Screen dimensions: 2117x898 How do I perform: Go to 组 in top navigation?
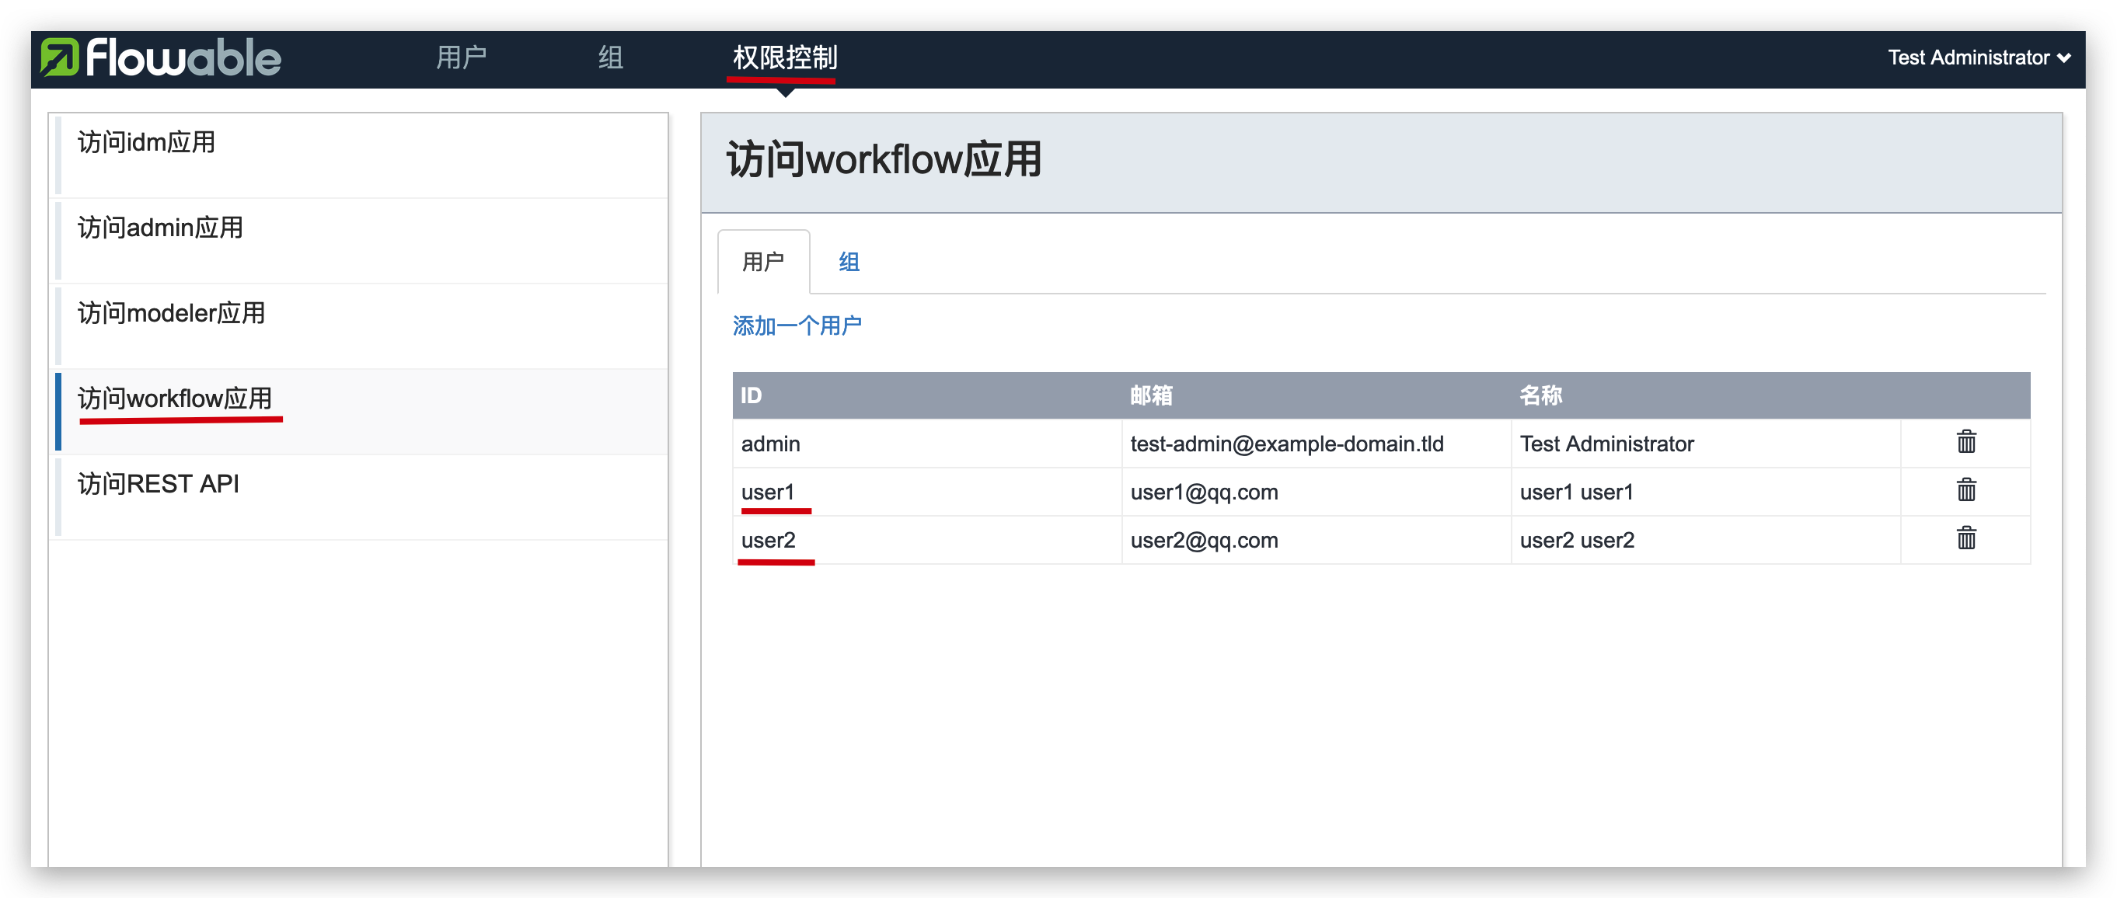point(610,57)
